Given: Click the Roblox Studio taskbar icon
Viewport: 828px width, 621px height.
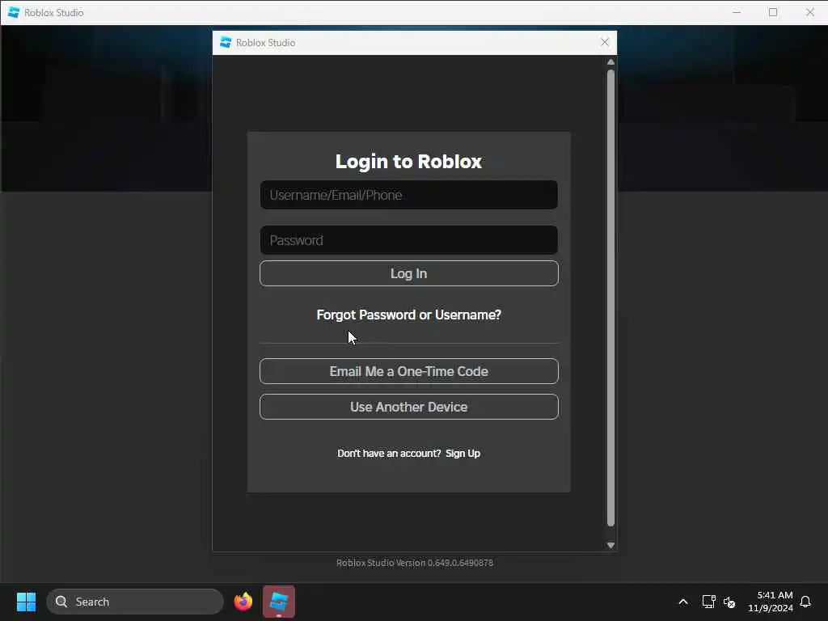Looking at the screenshot, I should point(279,602).
